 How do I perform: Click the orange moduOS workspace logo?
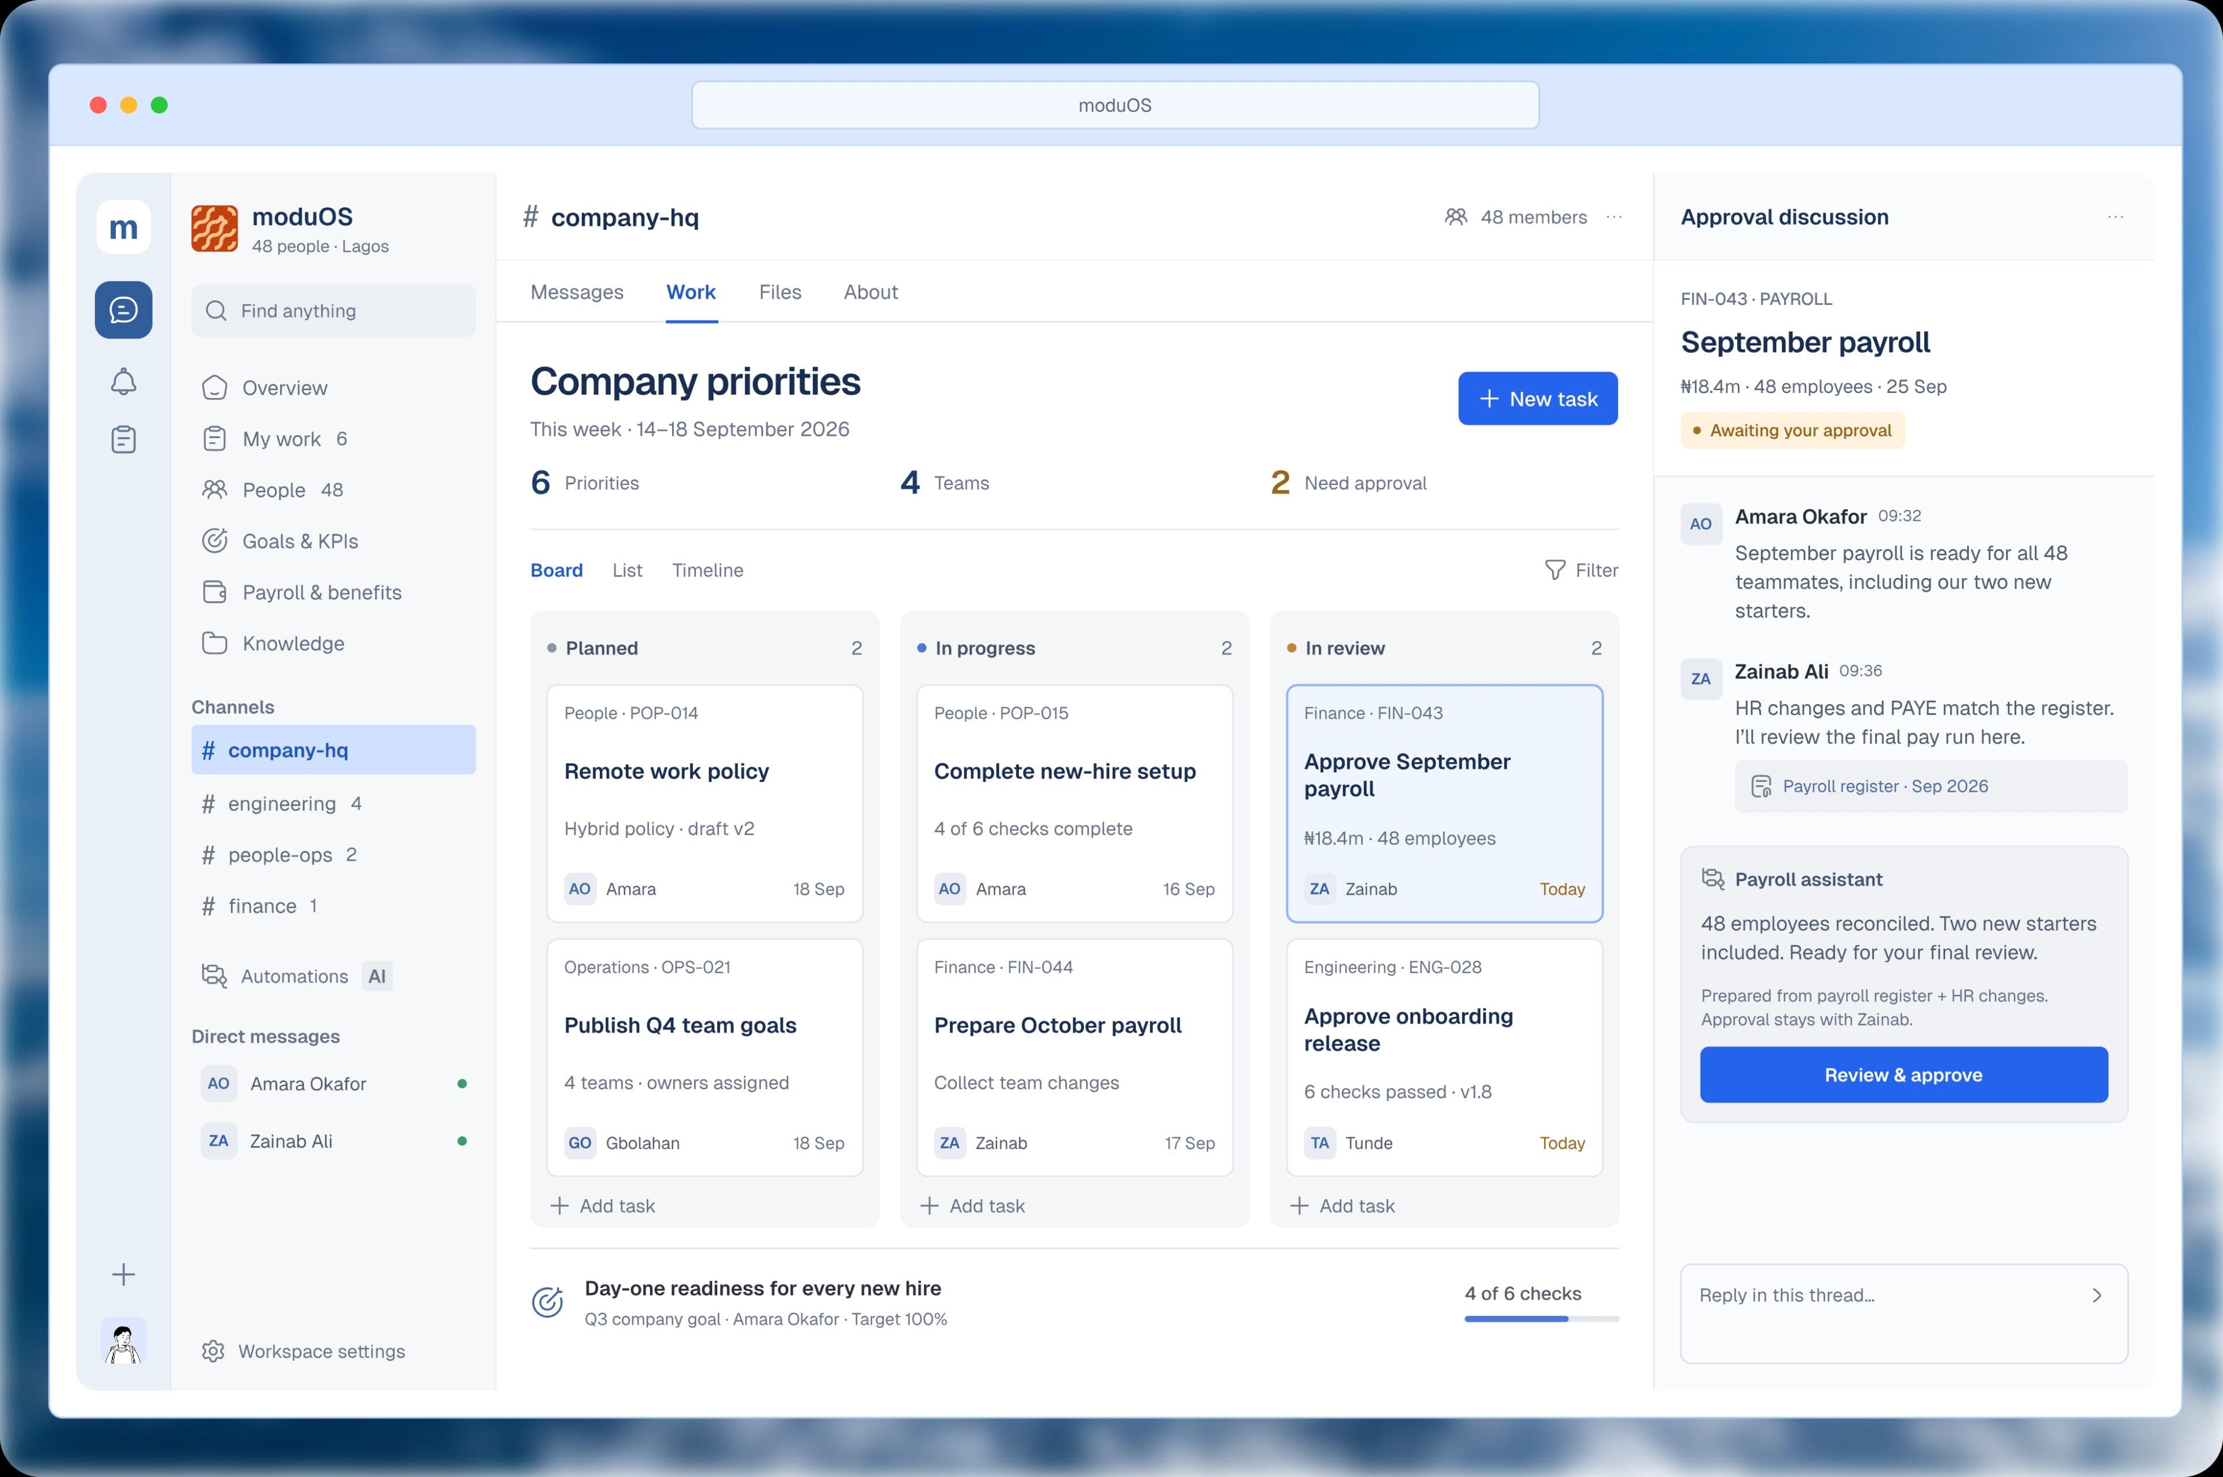point(215,229)
